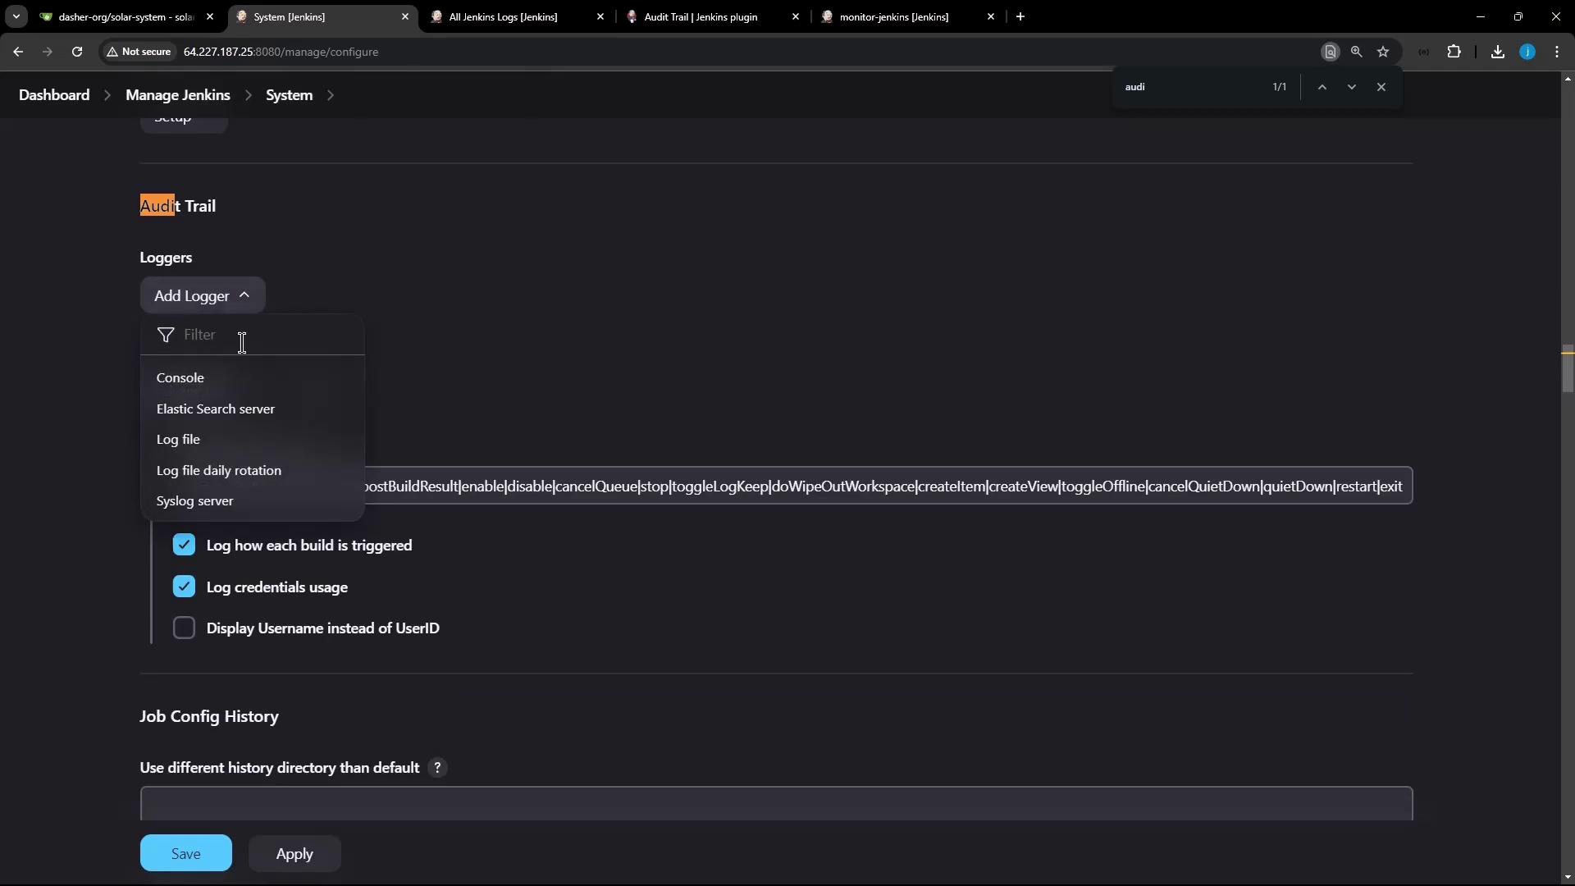Close the find-in-page bar
The image size is (1575, 886).
tap(1381, 87)
